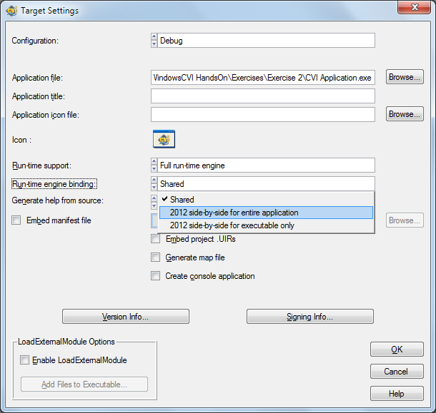Click the Add Files to Executable button

84,384
